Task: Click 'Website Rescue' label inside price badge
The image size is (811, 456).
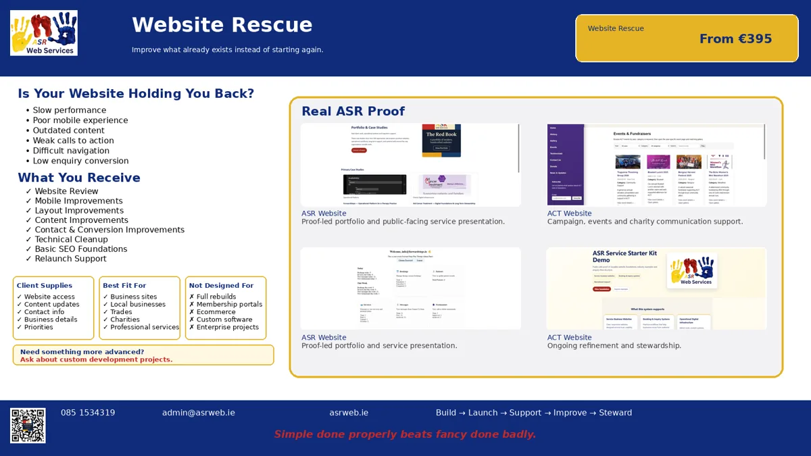Action: pyautogui.click(x=616, y=28)
